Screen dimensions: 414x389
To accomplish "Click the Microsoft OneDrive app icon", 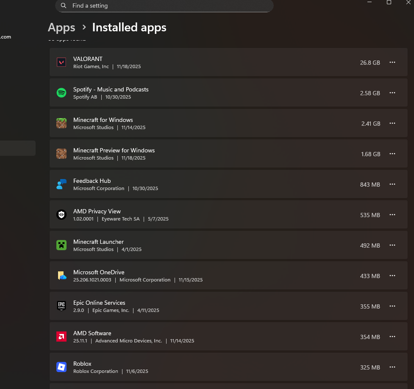I will pyautogui.click(x=61, y=276).
